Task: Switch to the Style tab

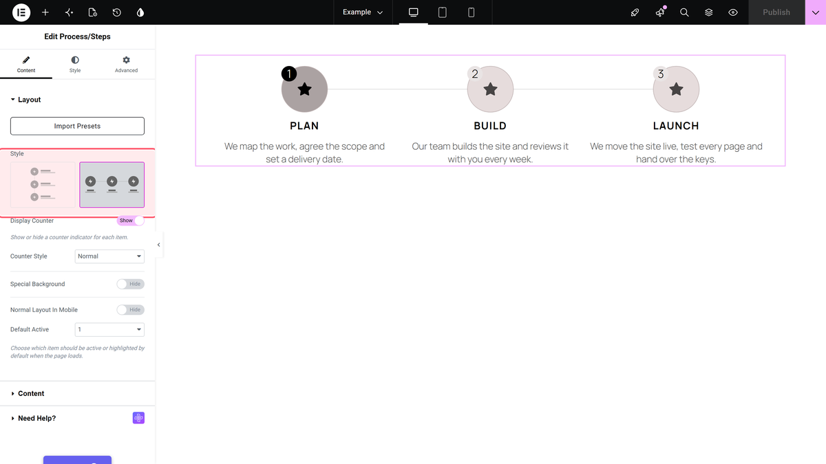Action: coord(75,65)
